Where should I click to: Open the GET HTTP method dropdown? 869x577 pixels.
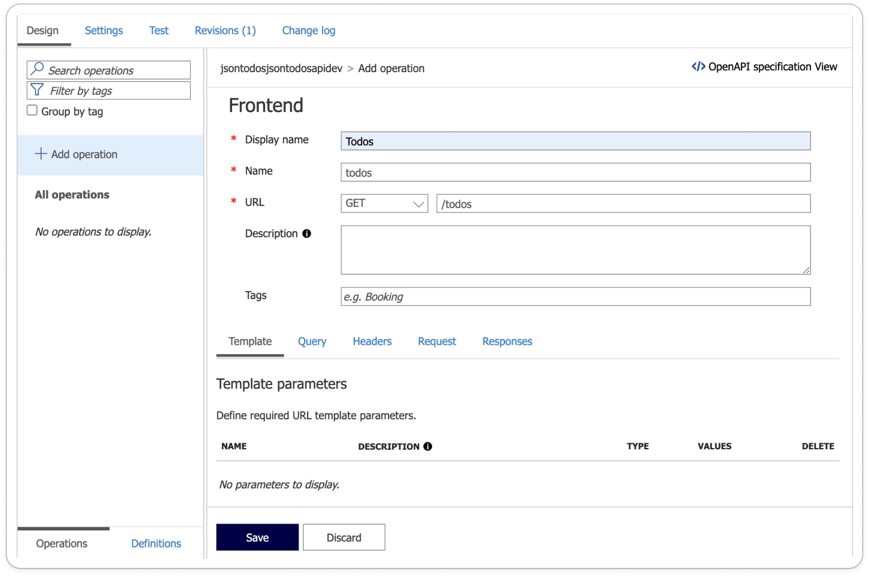pos(384,203)
